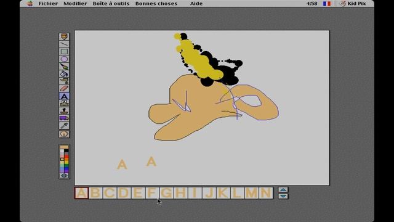
Task: Select the Wacky Brush tool
Action: (x=64, y=67)
